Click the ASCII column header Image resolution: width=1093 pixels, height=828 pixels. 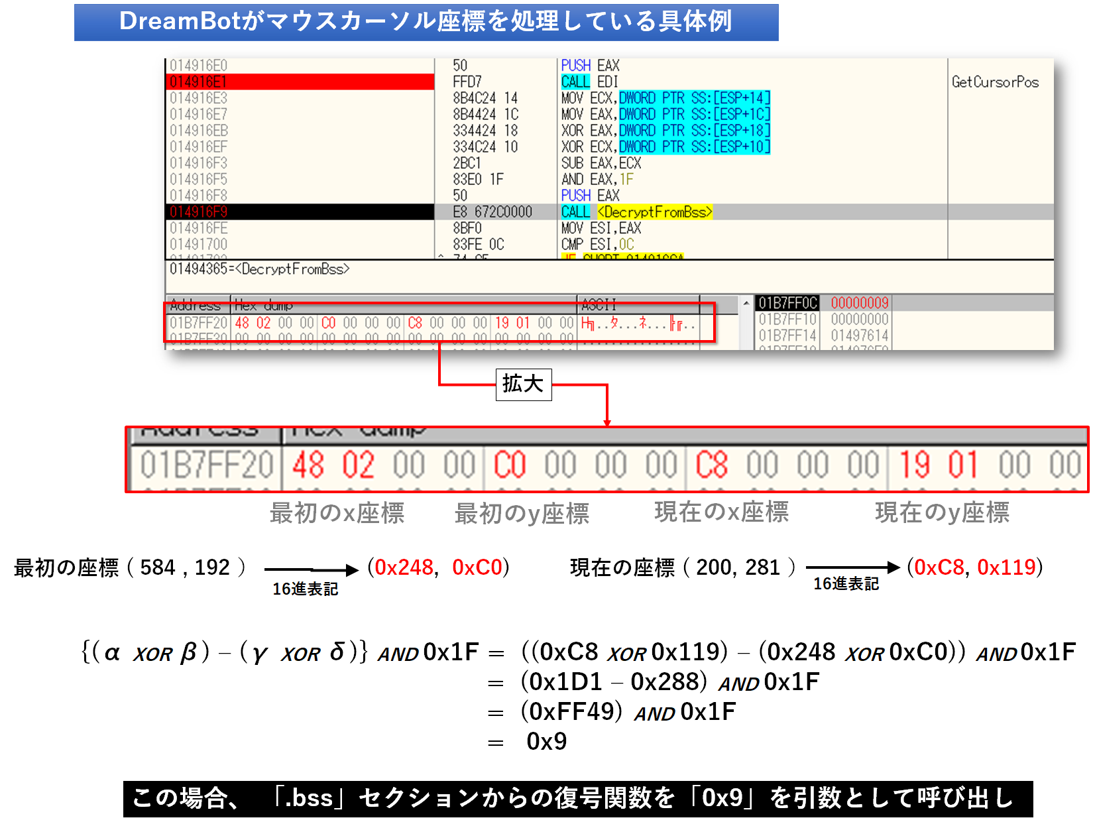(x=599, y=306)
